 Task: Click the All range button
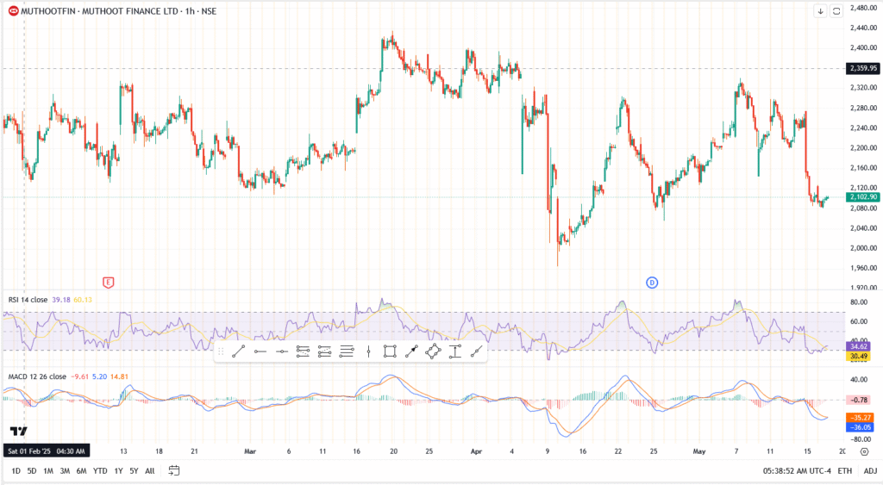[x=150, y=470]
